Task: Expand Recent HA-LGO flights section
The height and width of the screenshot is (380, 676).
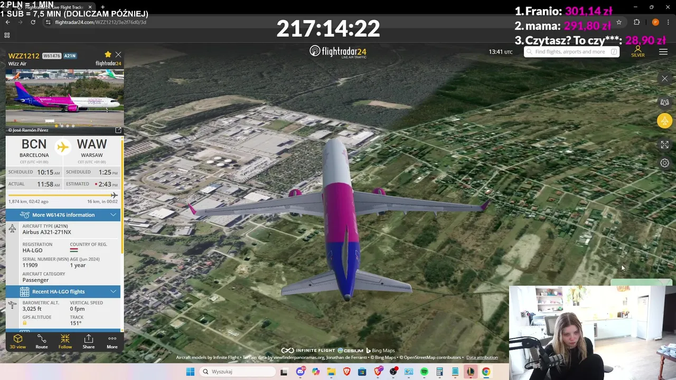Action: 63,291
